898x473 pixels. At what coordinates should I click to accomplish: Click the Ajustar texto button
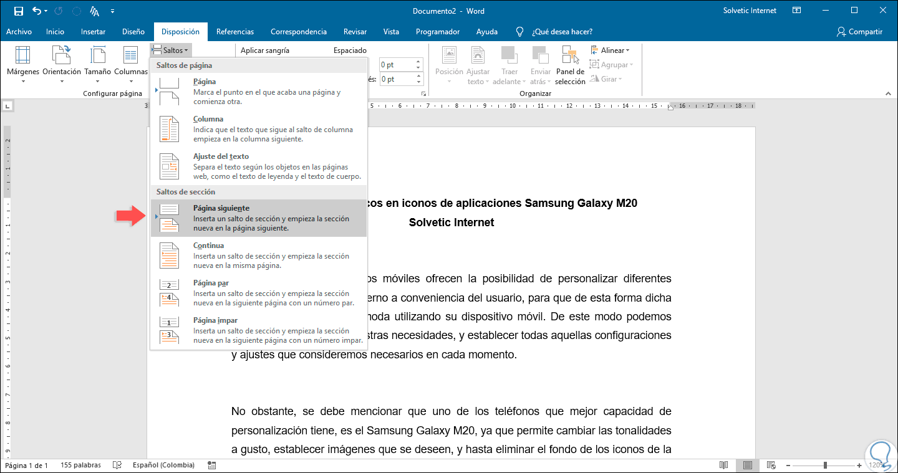click(478, 65)
